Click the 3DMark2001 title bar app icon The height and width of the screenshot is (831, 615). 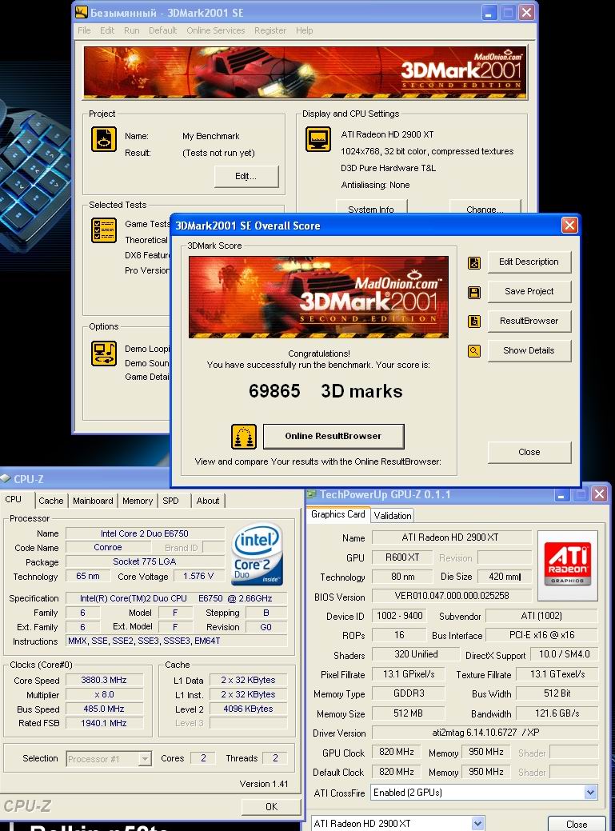tap(81, 12)
